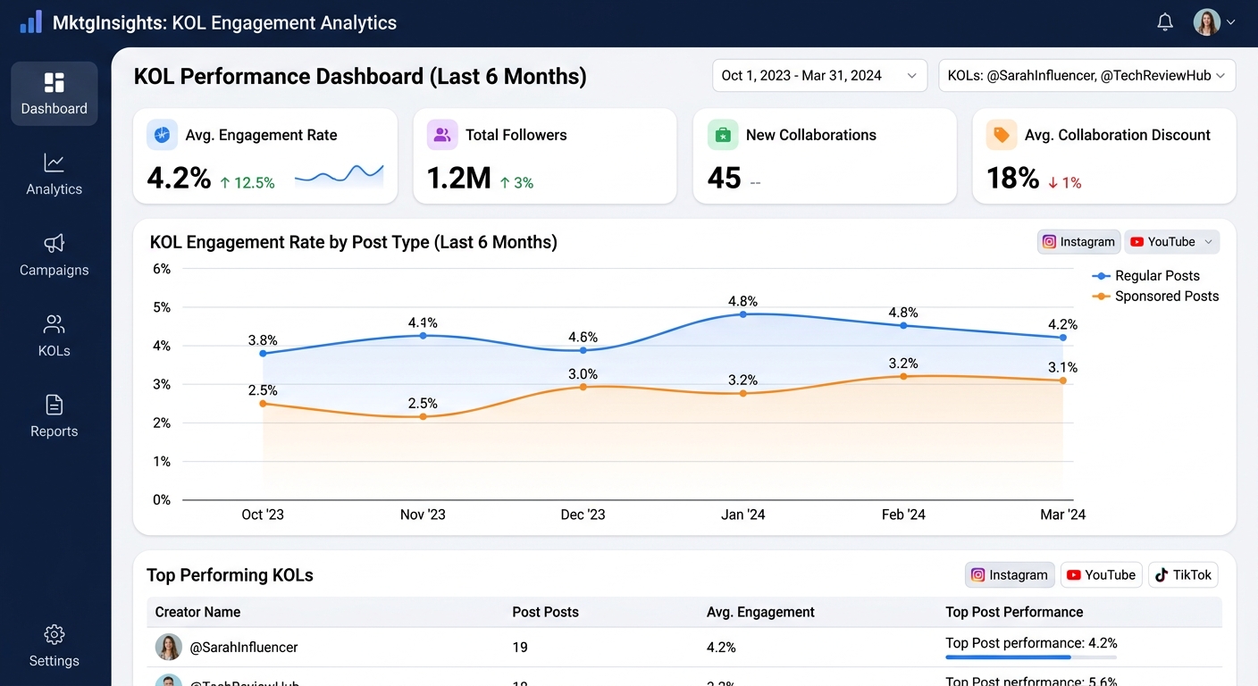Click the notification bell icon
Screen dimensions: 1258x686
click(x=1165, y=22)
